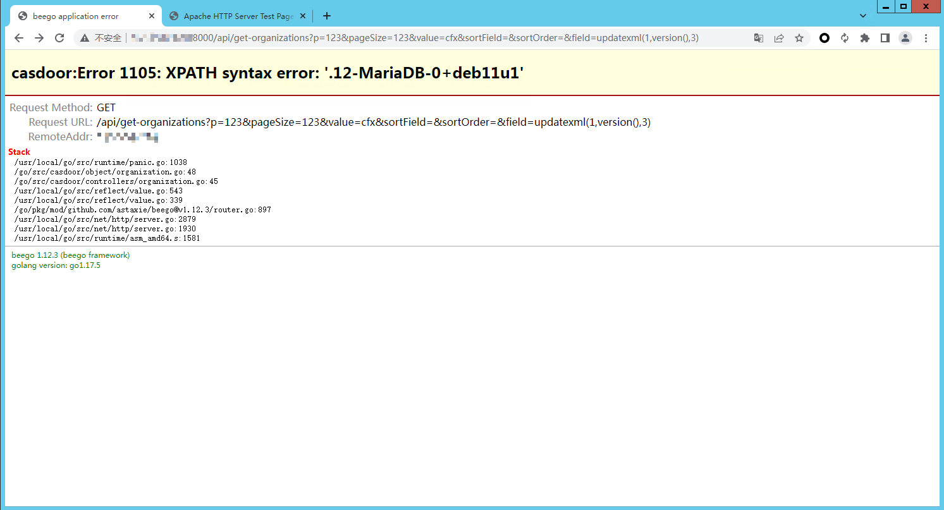Share this page via the share icon
The height and width of the screenshot is (510, 944).
coord(779,38)
